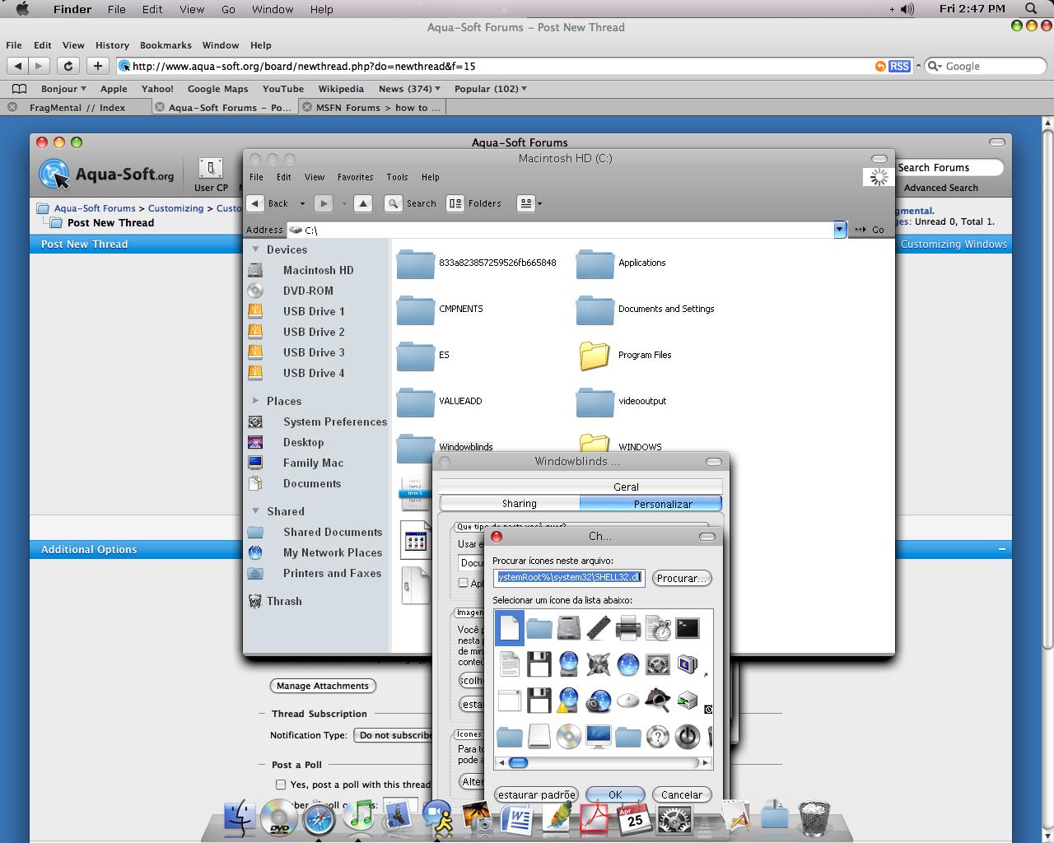Screen dimensions: 1054x843
Task: Open the Go menu in the Finder menu bar
Action: (x=228, y=9)
